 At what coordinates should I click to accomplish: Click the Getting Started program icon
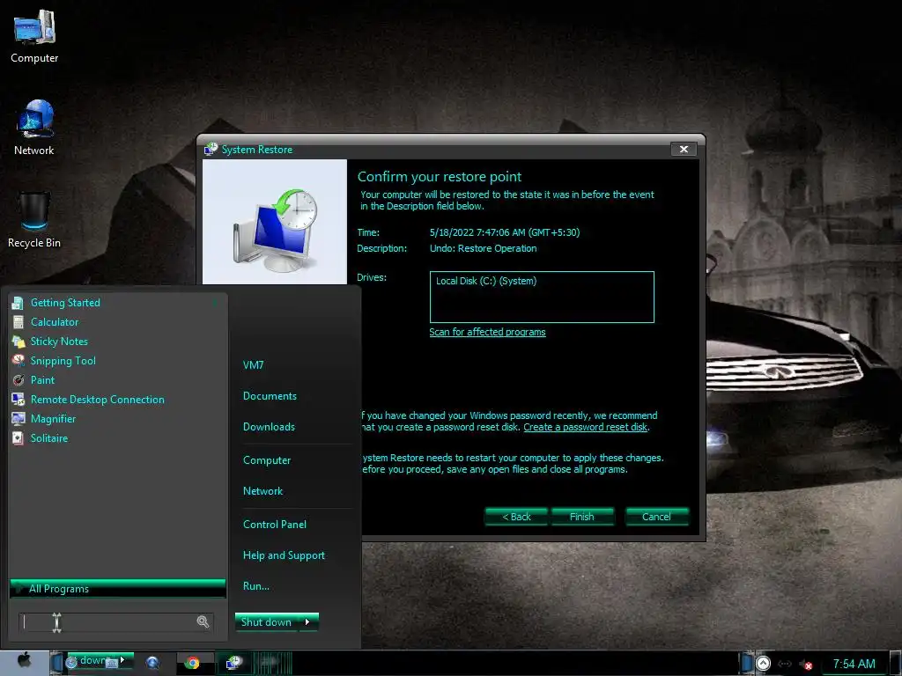tap(18, 303)
